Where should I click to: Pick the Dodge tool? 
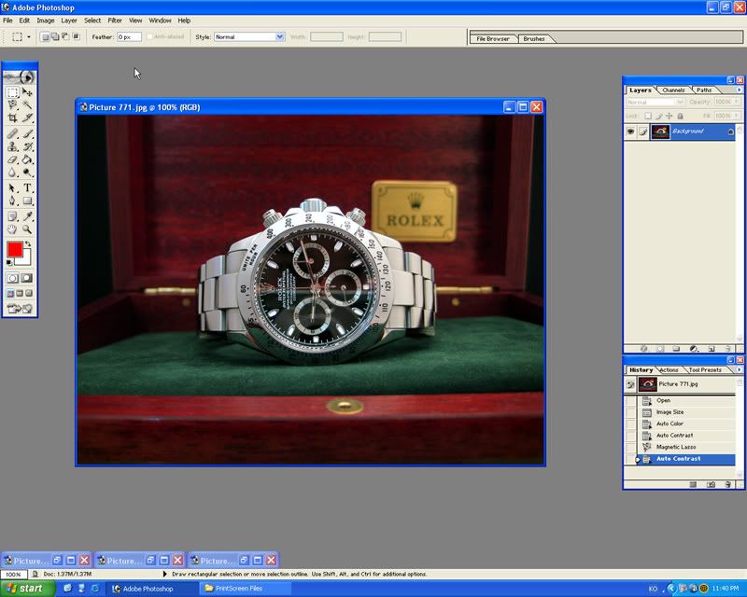click(x=27, y=173)
